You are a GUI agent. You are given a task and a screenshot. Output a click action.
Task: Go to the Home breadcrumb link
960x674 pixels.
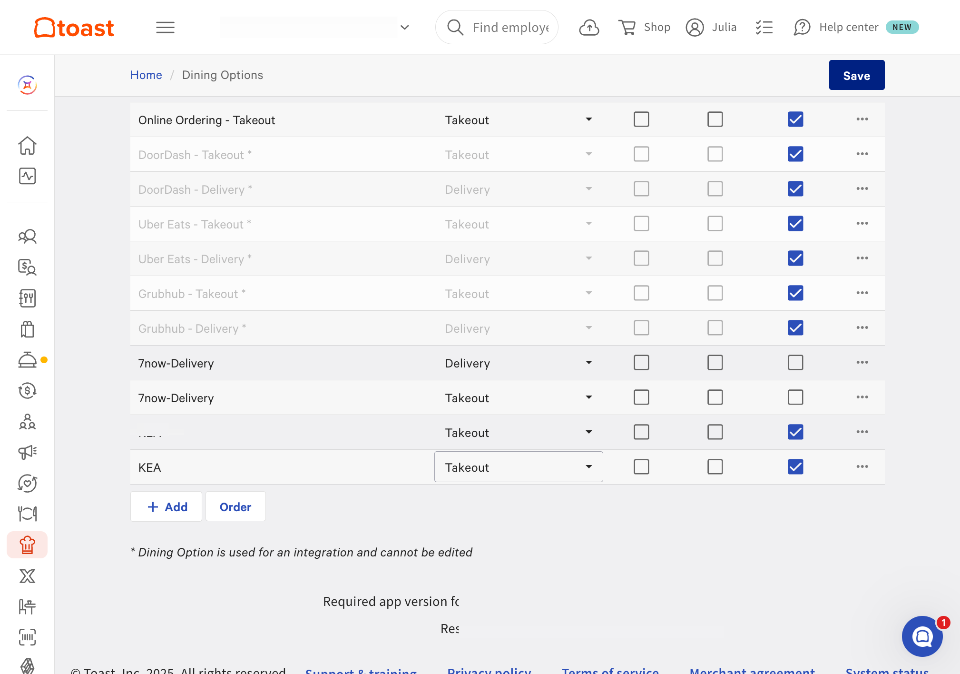point(146,75)
